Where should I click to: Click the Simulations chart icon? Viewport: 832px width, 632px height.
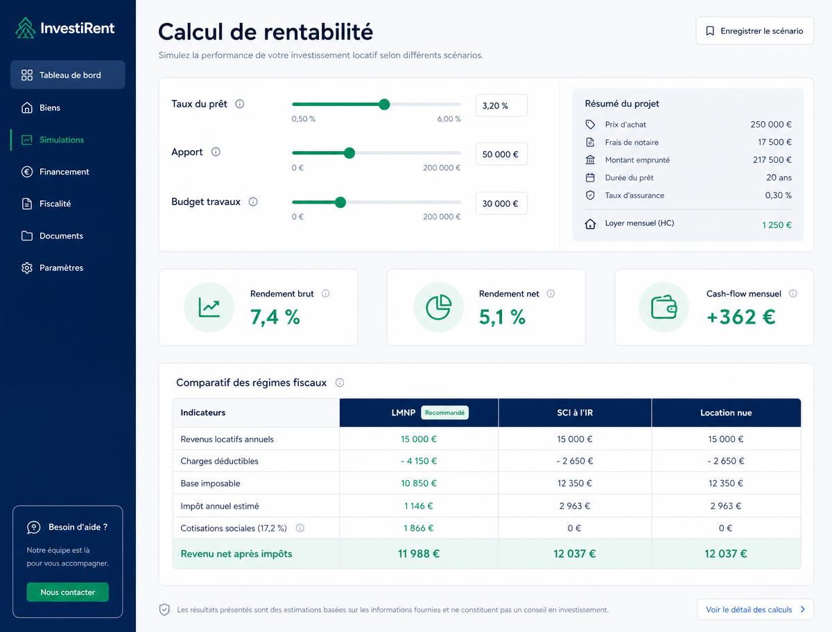tap(27, 139)
